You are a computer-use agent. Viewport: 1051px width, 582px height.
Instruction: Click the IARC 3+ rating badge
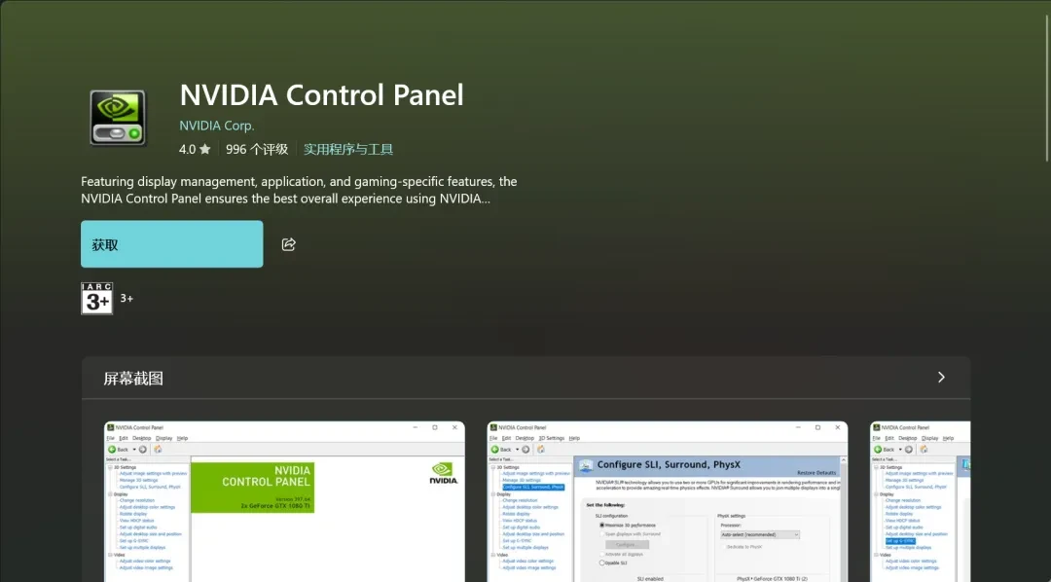tap(97, 299)
